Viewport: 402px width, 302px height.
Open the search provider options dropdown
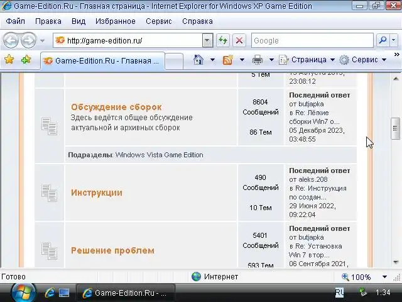(394, 40)
